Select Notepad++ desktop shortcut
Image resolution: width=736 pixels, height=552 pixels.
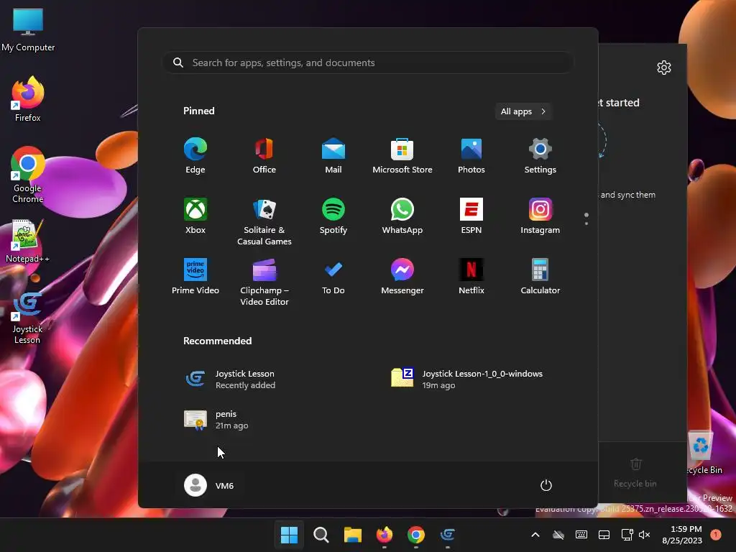[x=28, y=241]
